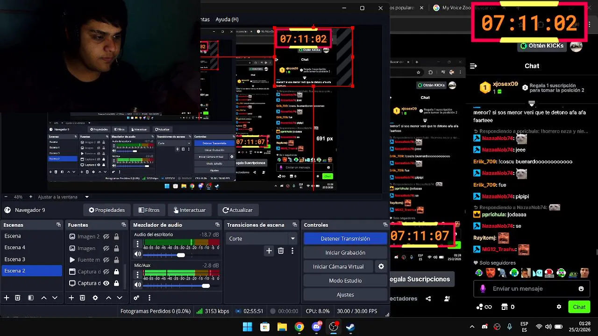
Task: Remove transition with trash icon
Action: click(x=281, y=251)
